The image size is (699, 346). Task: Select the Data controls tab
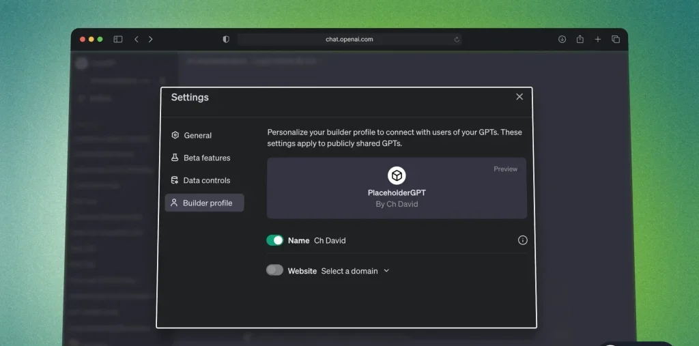[x=206, y=180]
